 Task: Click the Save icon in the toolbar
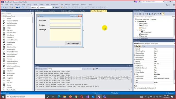coord(17,7)
